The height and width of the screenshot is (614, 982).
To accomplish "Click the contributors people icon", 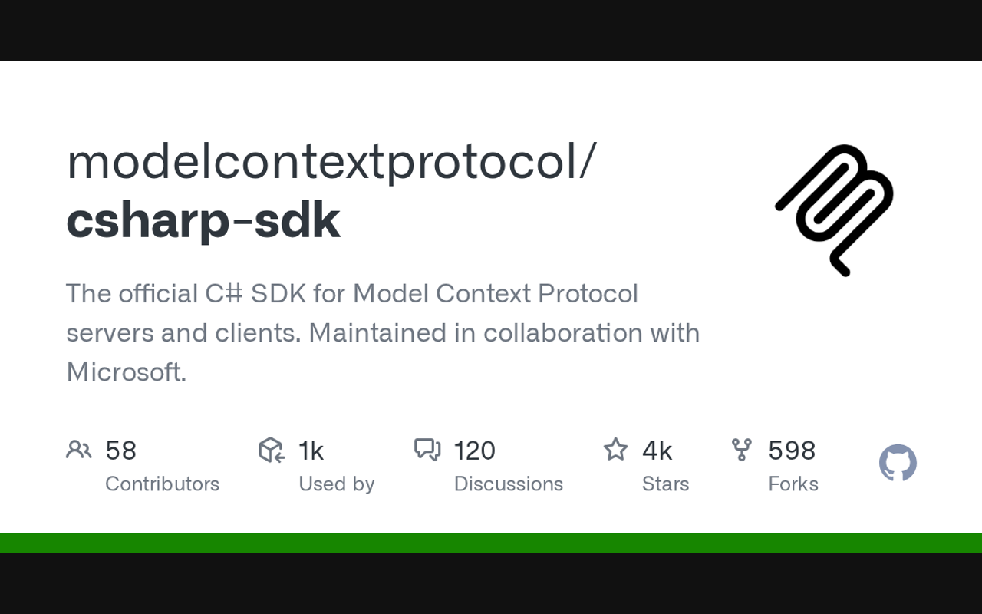I will point(78,450).
